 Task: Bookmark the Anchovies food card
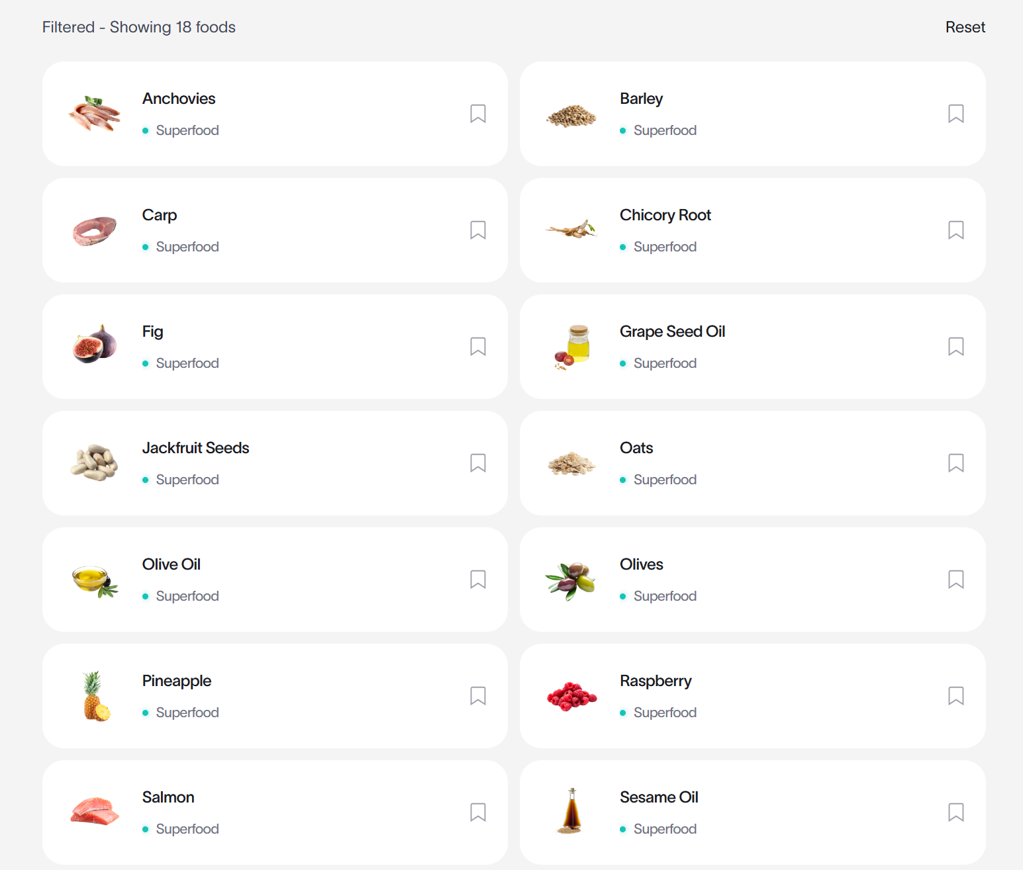tap(478, 114)
